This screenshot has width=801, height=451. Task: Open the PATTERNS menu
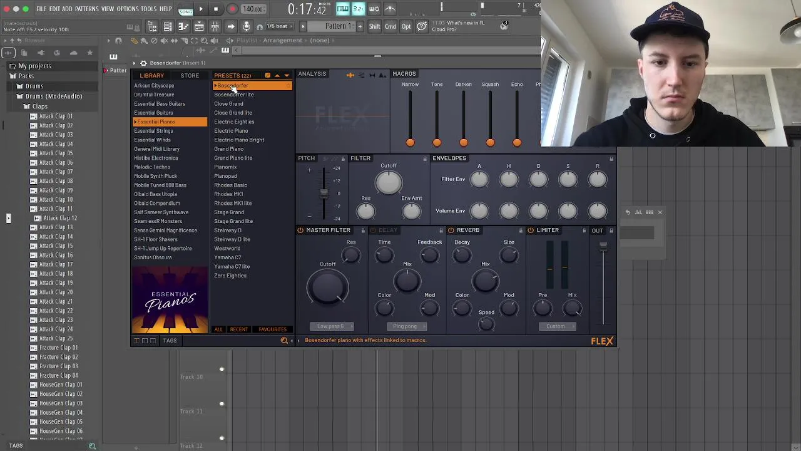(86, 9)
